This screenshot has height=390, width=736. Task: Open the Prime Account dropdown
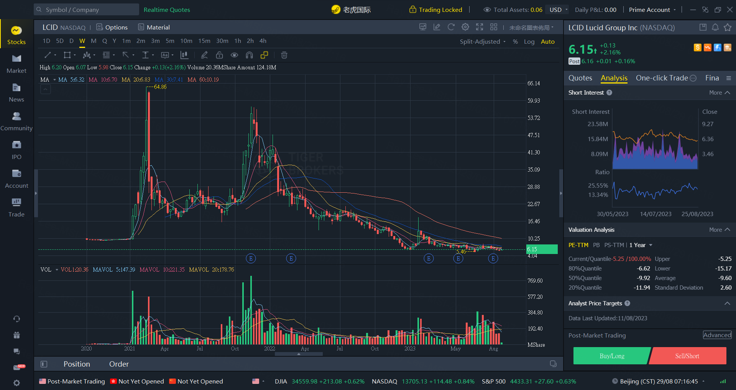point(652,10)
